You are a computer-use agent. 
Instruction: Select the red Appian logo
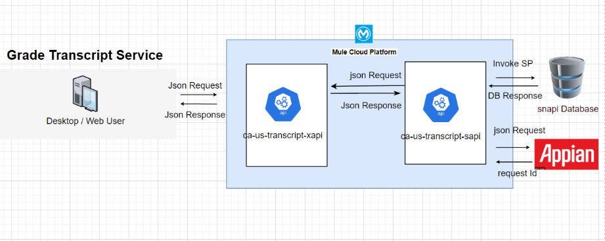click(x=566, y=154)
